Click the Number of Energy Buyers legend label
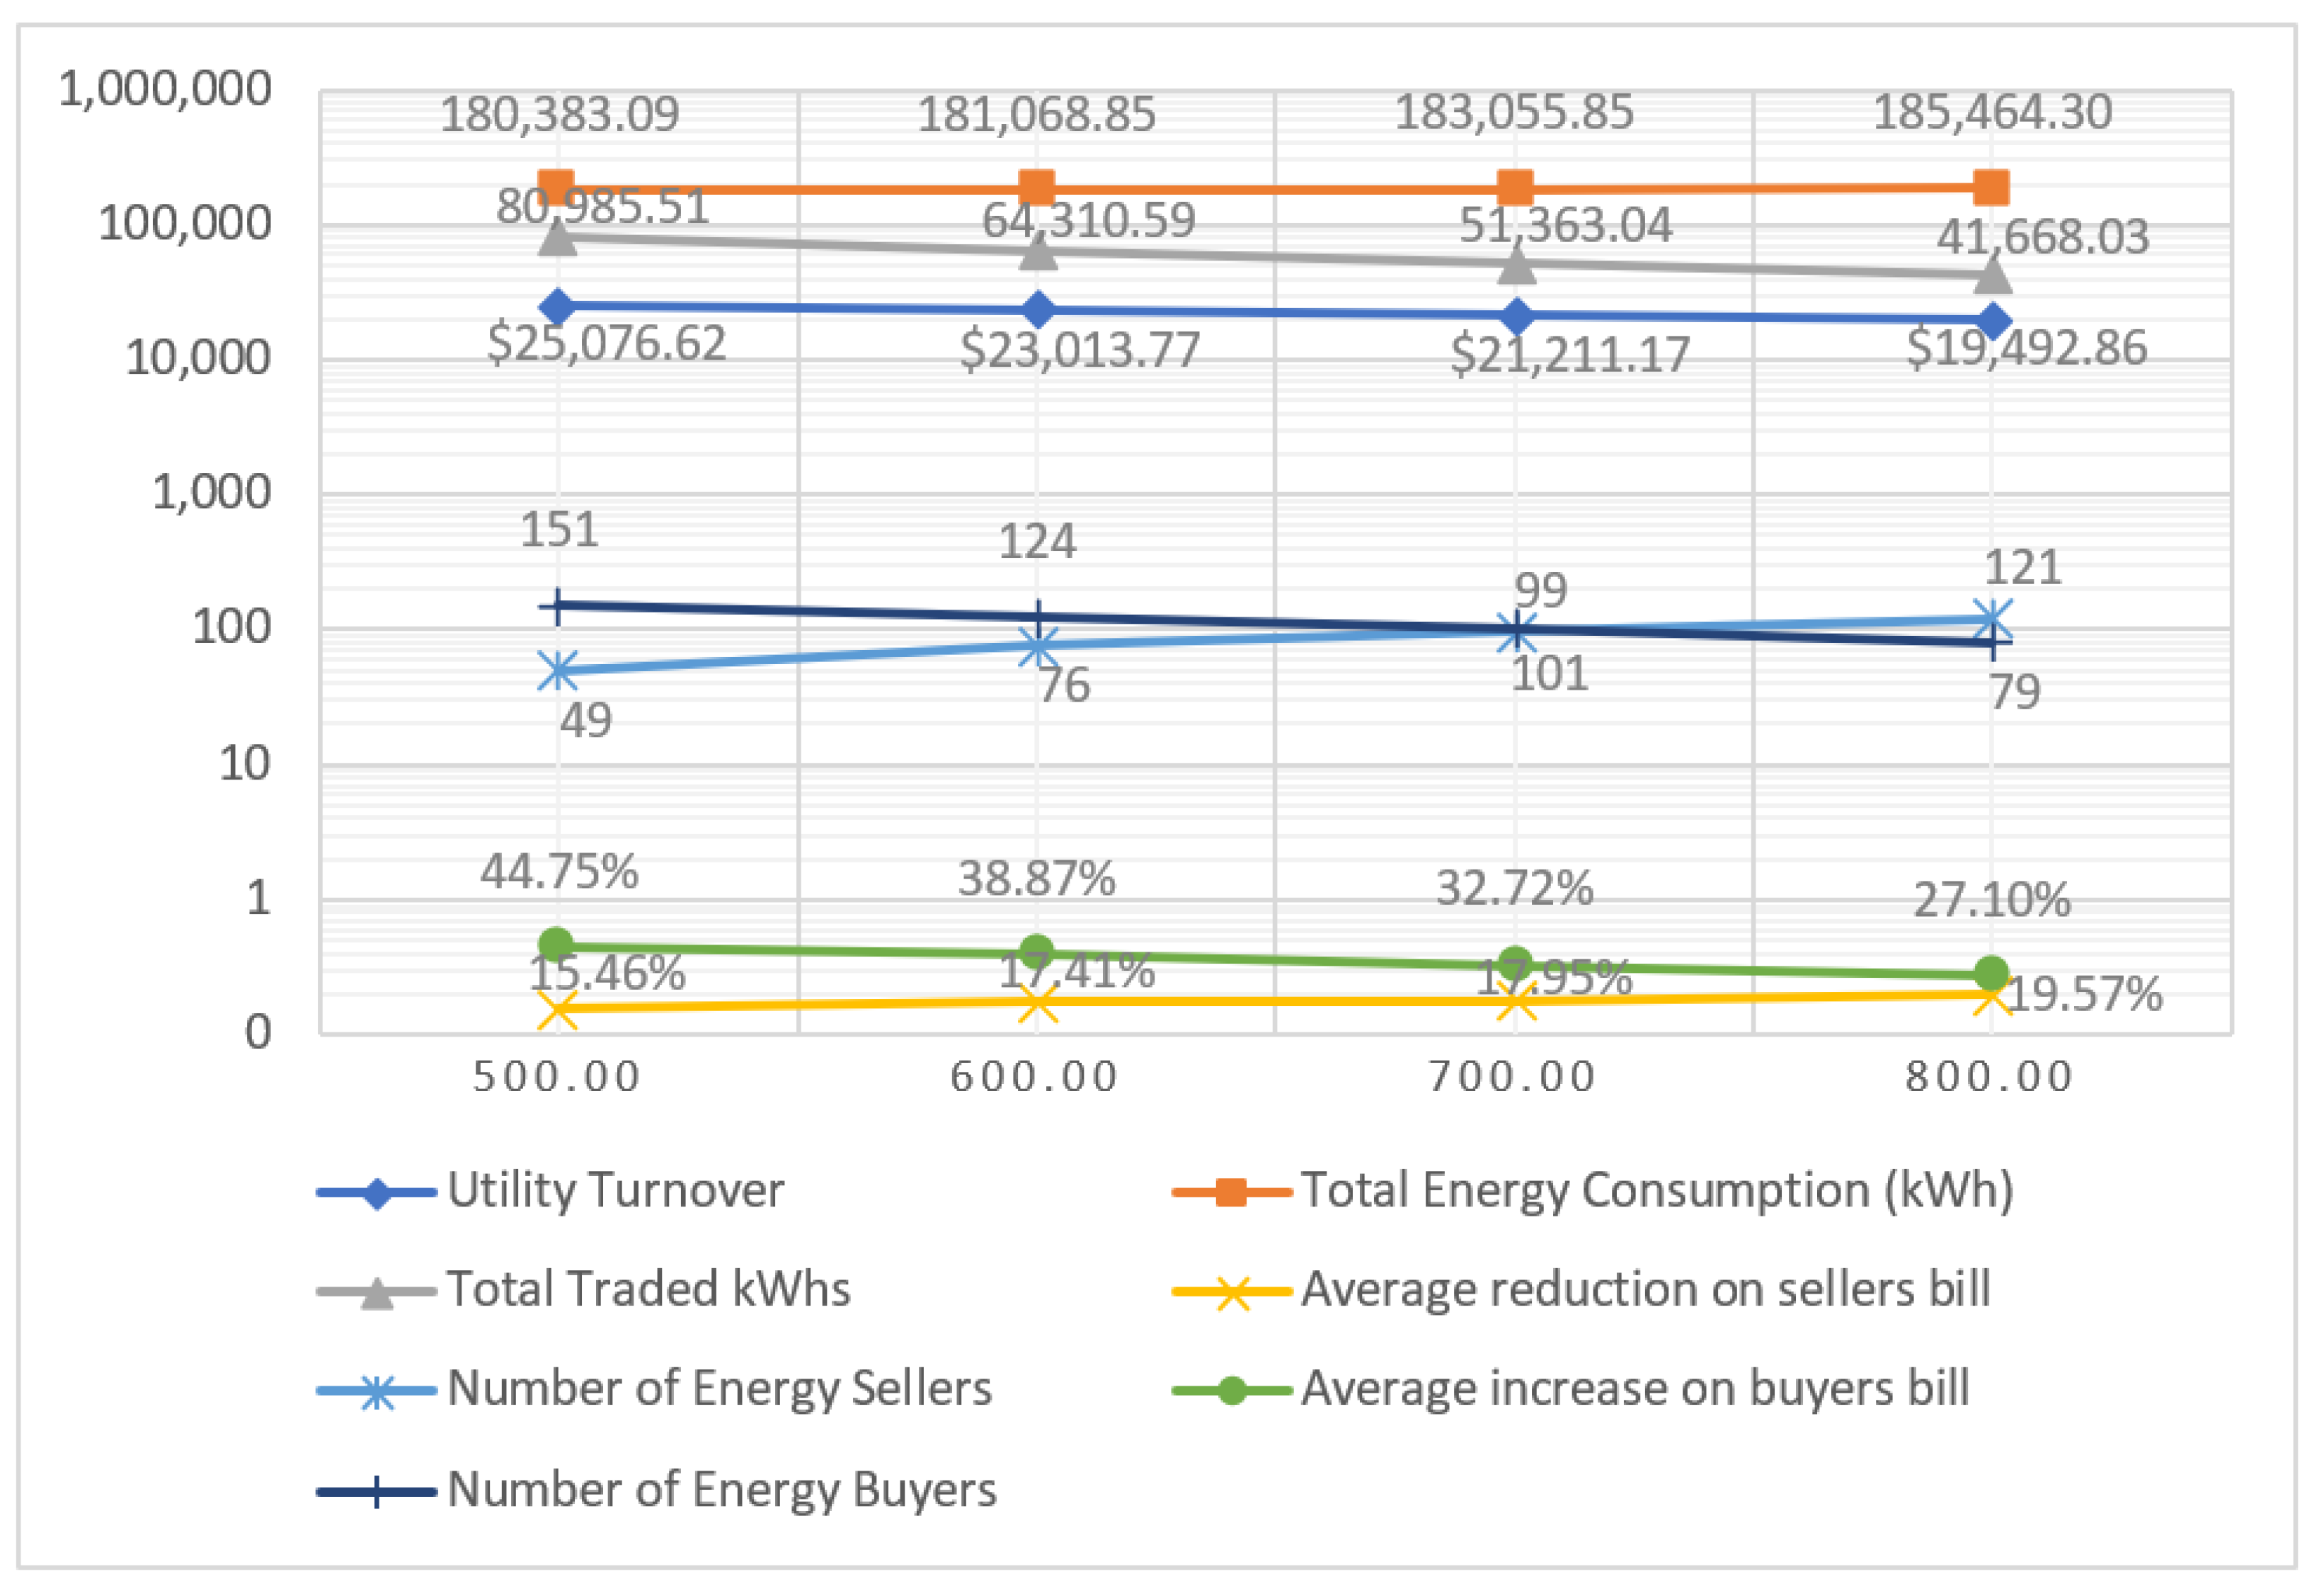The height and width of the screenshot is (1591, 2324). pyautogui.click(x=723, y=1488)
